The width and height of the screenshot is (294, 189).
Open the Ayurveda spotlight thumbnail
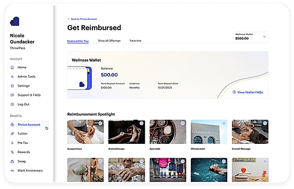168,132
